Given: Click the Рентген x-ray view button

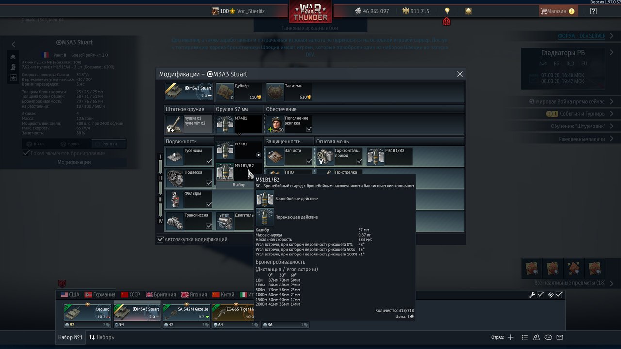Looking at the screenshot, I should pos(108,144).
